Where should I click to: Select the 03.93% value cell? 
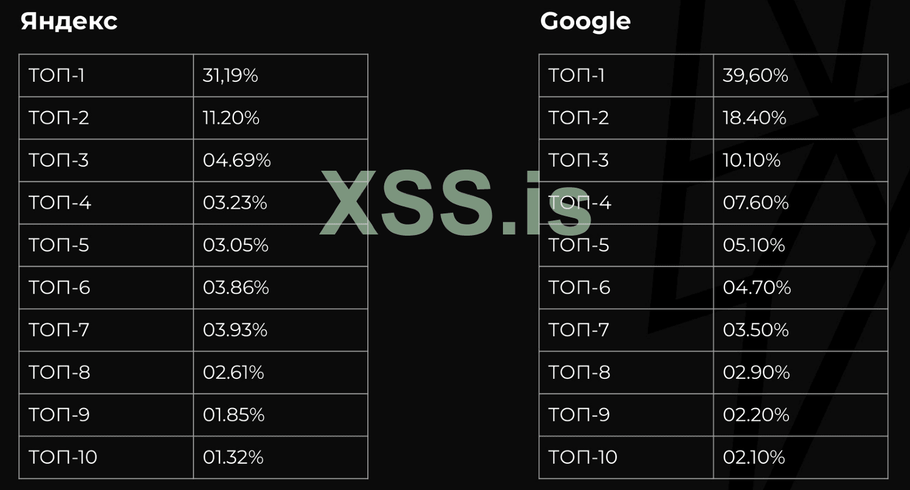pos(235,330)
